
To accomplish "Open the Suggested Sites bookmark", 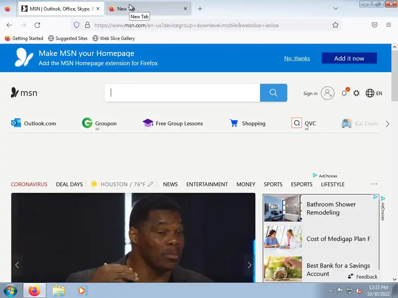I will pyautogui.click(x=68, y=38).
